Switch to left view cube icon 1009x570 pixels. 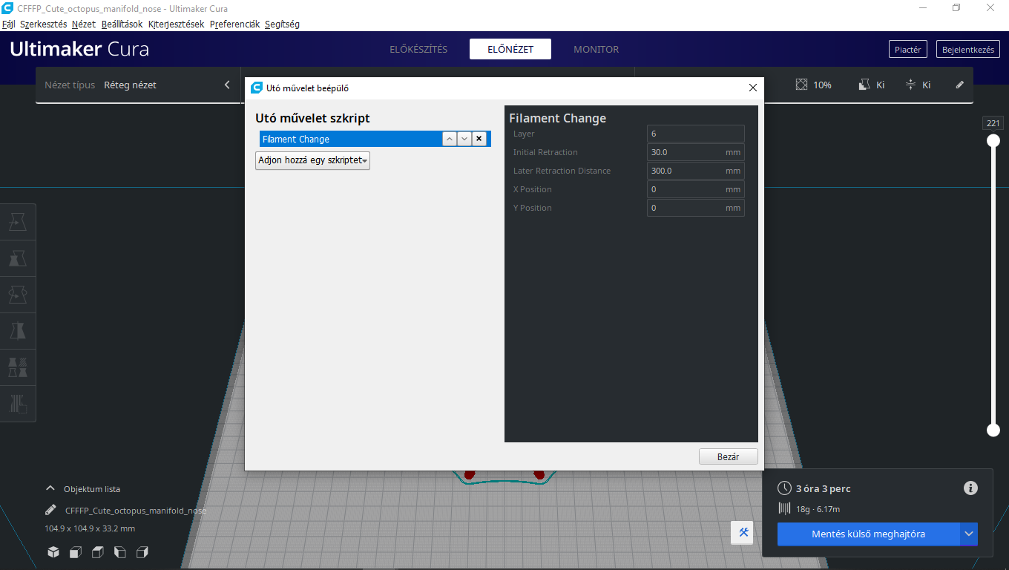120,552
